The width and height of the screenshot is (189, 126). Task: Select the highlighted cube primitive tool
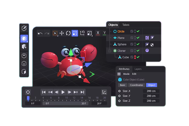coord(24,39)
